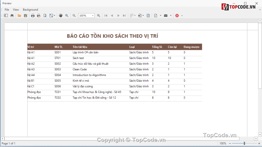Click 'Tạp chí Khoa học & Công nghệ - Số 45'
Viewport: 262px width, 147px height.
click(97, 92)
